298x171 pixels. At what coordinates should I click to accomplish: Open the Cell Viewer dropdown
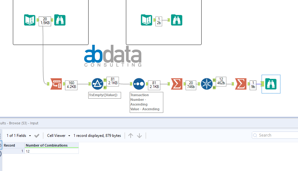coord(58,136)
